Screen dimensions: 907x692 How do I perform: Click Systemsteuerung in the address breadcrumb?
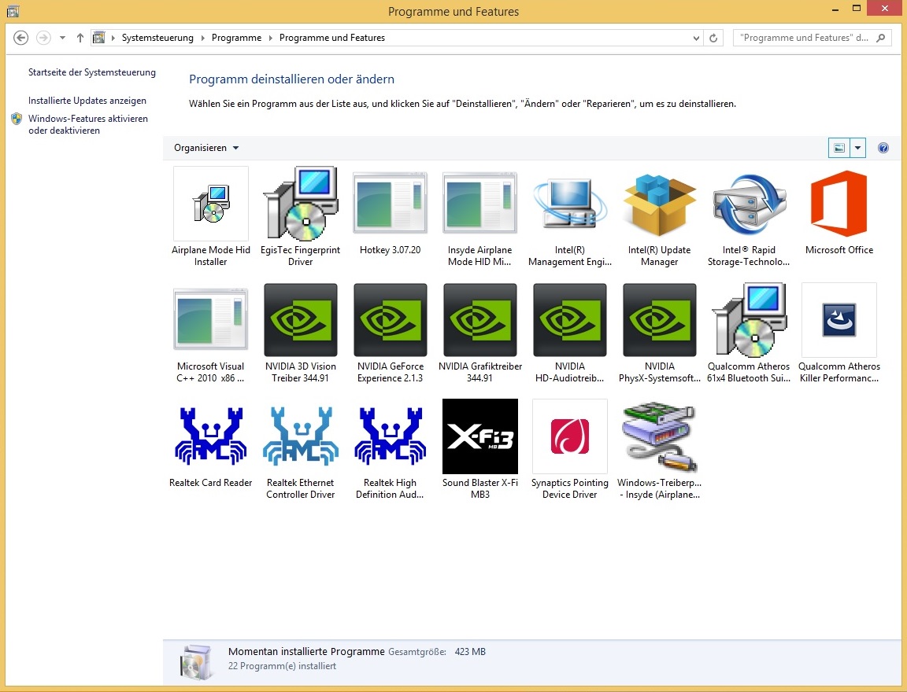(157, 38)
